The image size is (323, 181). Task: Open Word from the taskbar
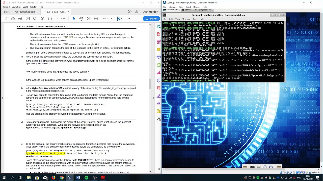click(78, 178)
